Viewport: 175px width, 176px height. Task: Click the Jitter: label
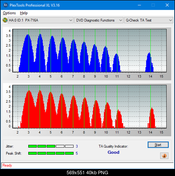pos(10,146)
